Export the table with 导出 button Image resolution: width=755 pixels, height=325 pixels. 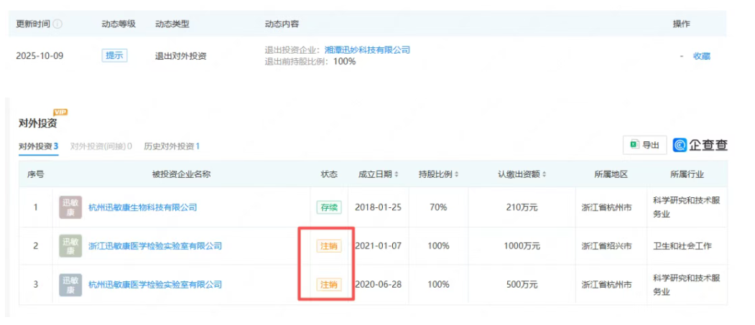[x=644, y=145]
